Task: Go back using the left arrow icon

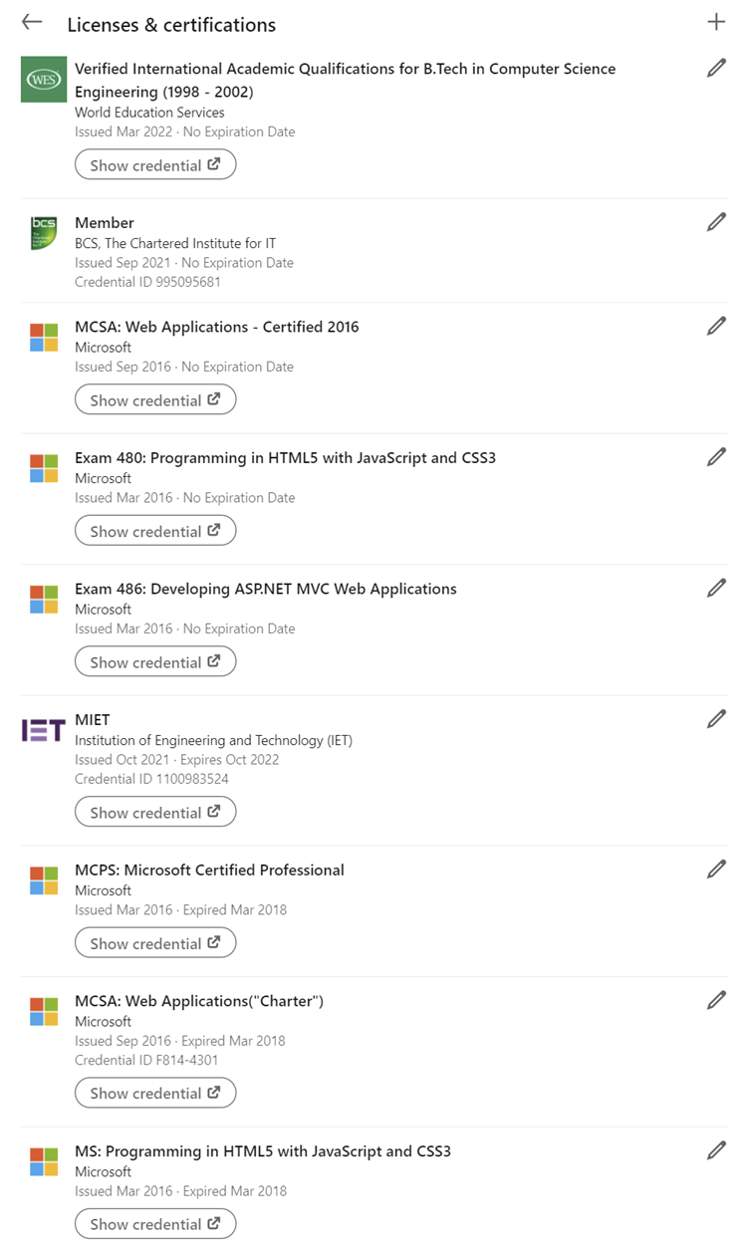Action: coord(32,22)
